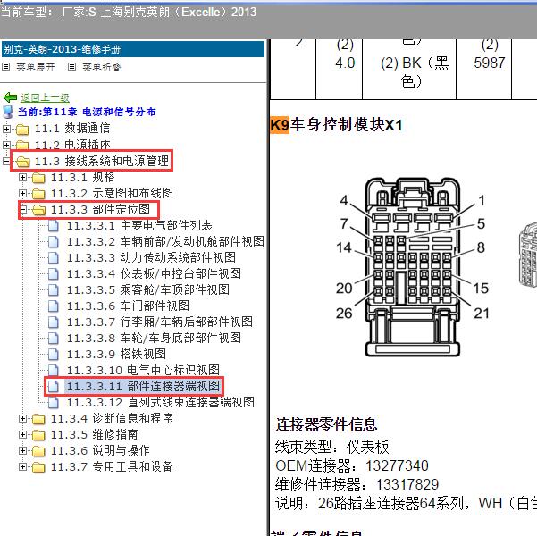The width and height of the screenshot is (537, 536).
Task: Open 11.3.3.10 电气中心标识视图
Action: 143,371
